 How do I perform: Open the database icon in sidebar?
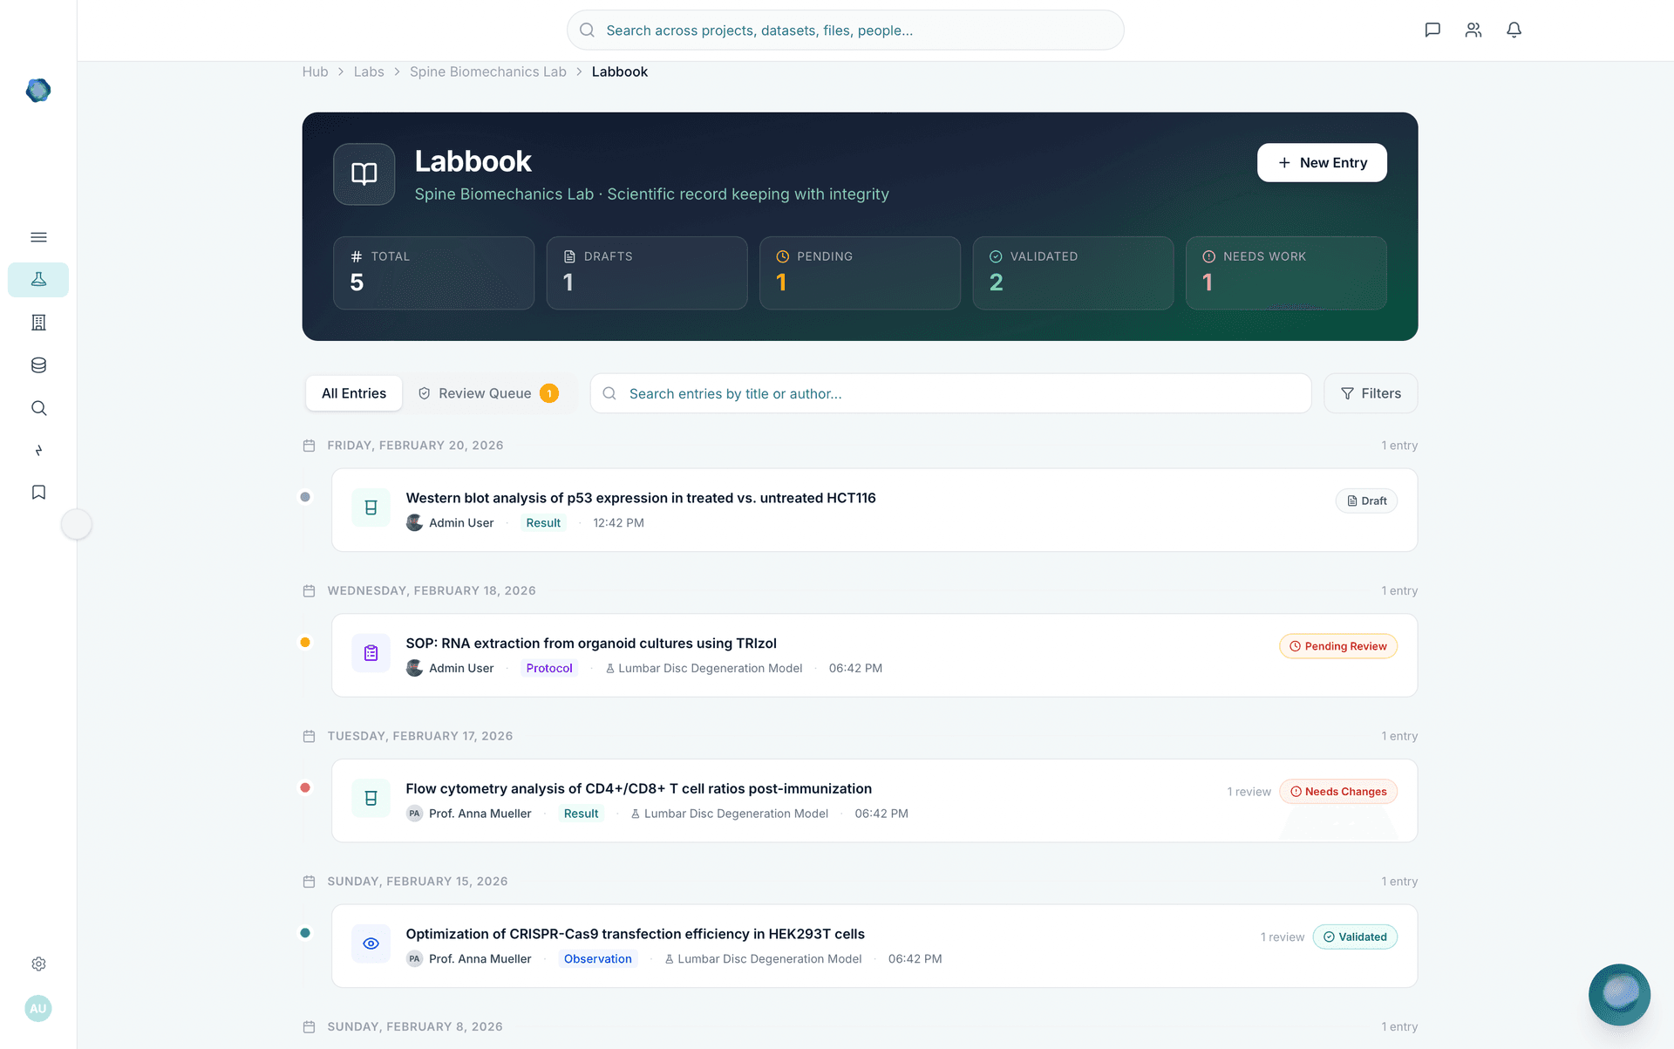38,365
